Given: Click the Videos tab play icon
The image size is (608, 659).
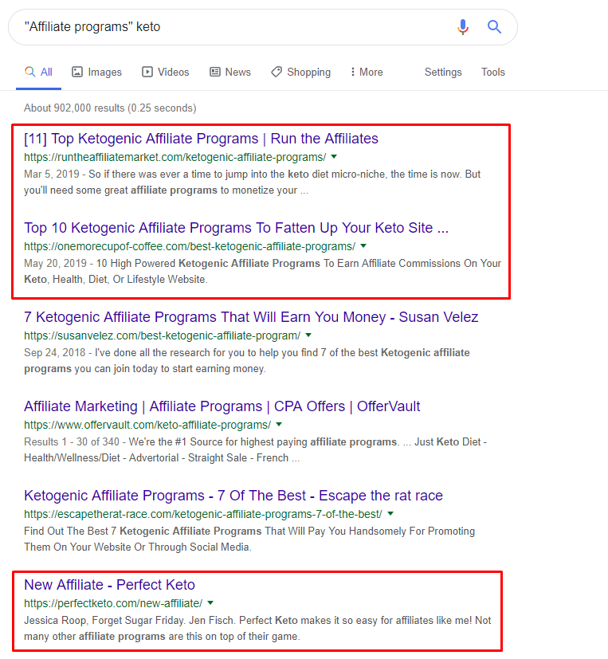Looking at the screenshot, I should coord(147,72).
